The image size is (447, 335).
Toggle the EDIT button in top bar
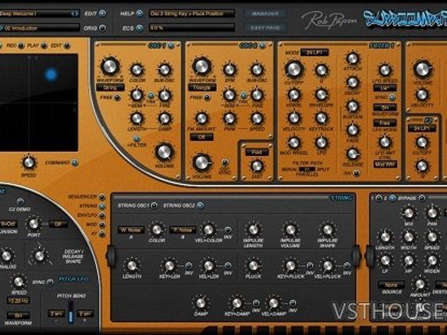(x=102, y=14)
